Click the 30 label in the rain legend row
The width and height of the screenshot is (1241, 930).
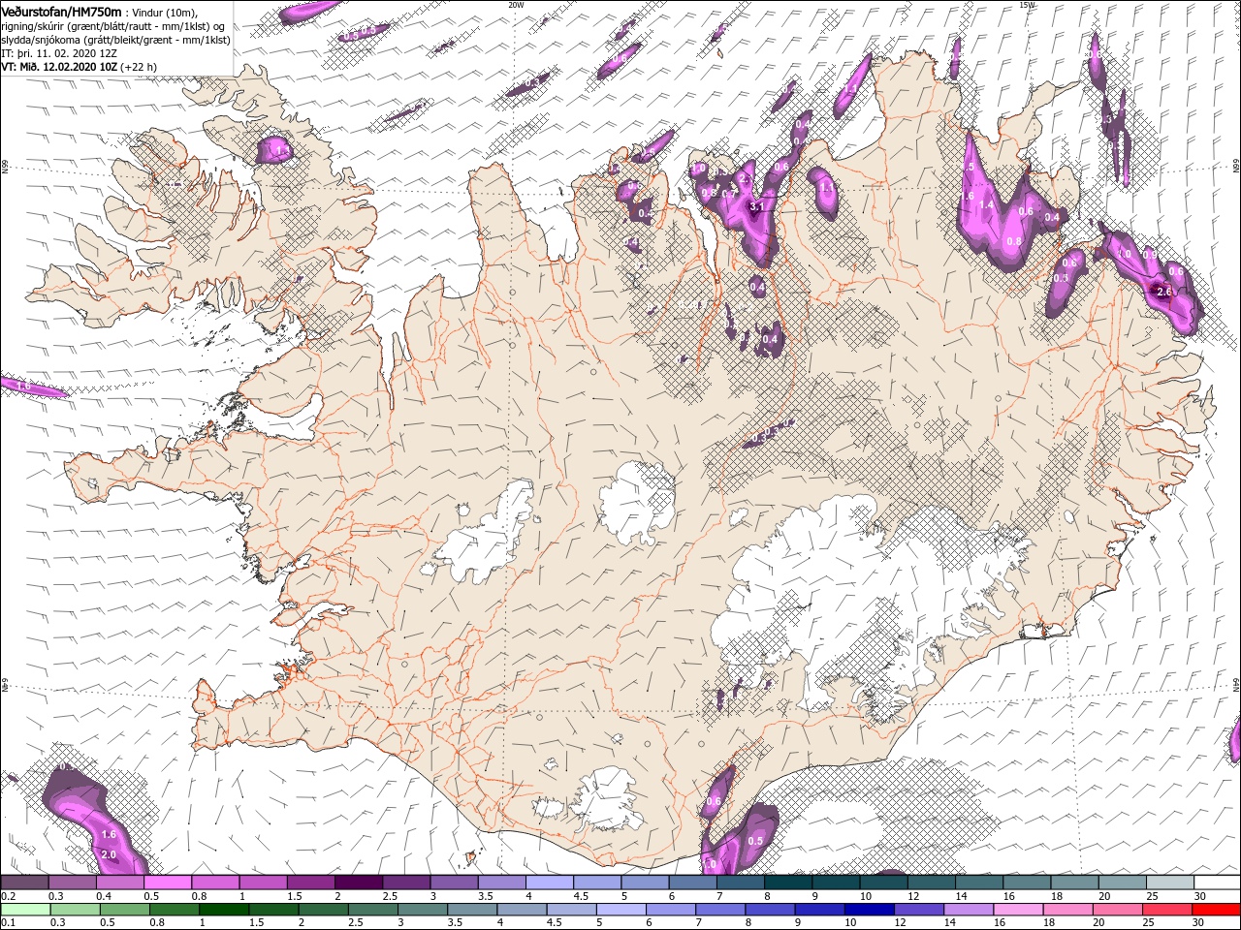coord(1199,923)
